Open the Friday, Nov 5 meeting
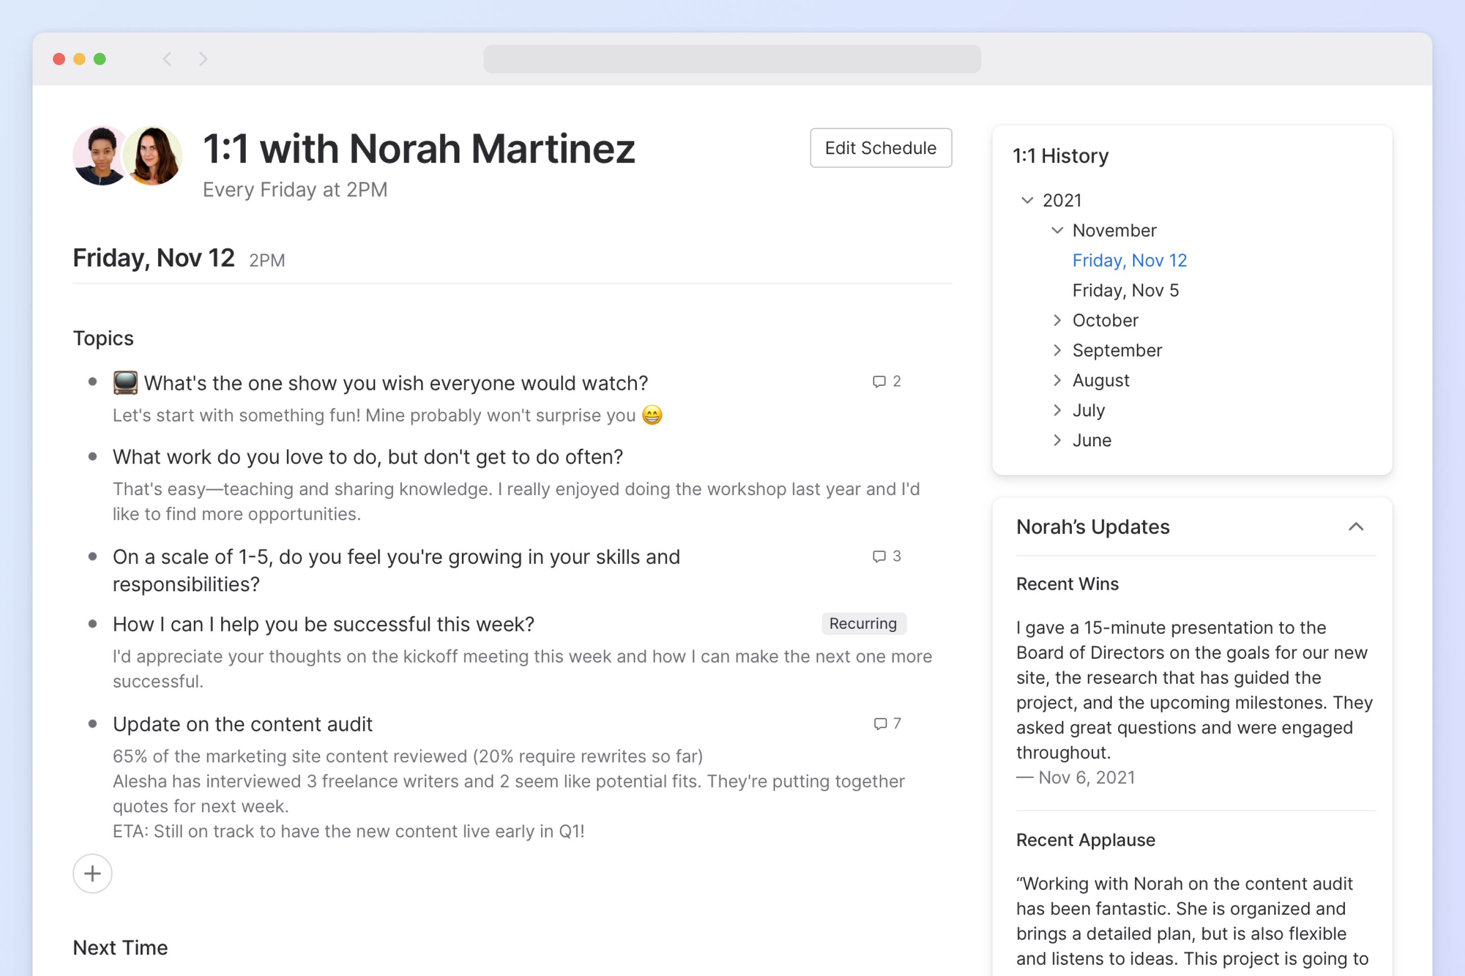1465x976 pixels. (x=1125, y=290)
